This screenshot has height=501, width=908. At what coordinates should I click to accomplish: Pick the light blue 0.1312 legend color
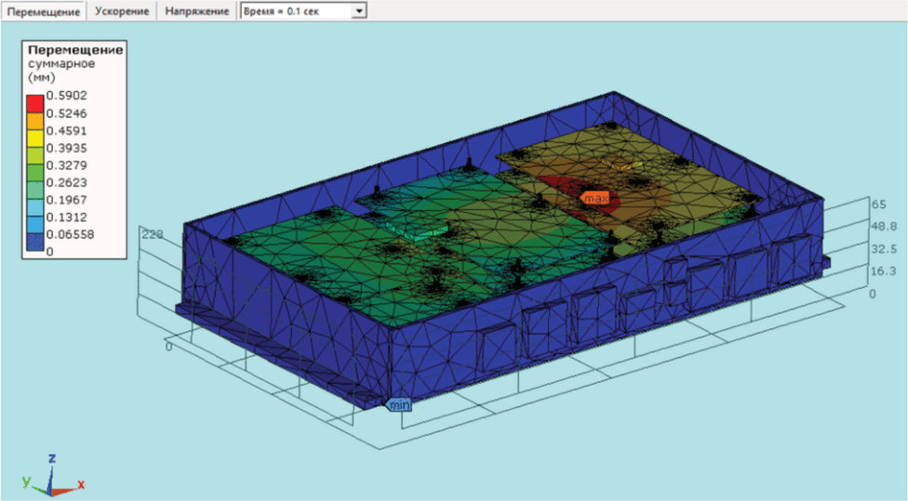coord(35,226)
